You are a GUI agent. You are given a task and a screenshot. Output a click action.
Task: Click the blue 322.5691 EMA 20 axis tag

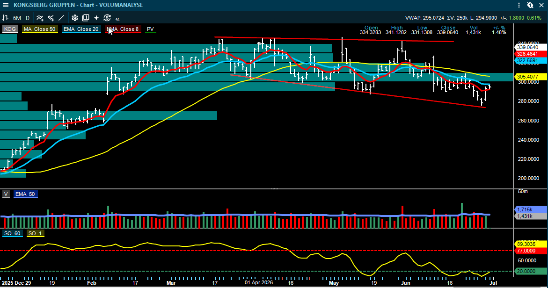(x=530, y=60)
